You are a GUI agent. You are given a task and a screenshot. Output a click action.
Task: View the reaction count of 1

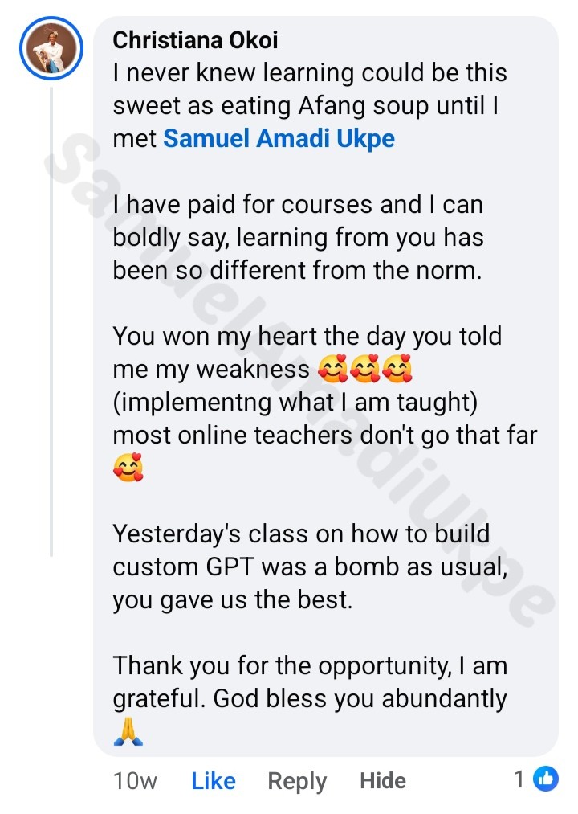click(x=519, y=779)
